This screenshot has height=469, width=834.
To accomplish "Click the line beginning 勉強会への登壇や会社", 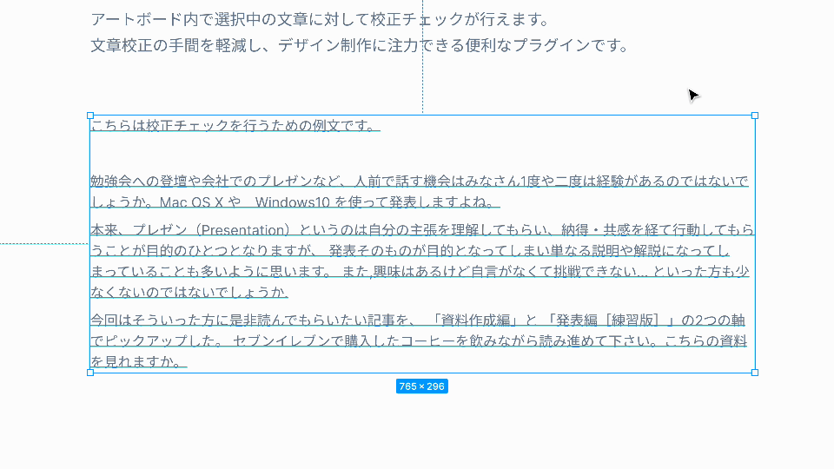I will coord(419,182).
